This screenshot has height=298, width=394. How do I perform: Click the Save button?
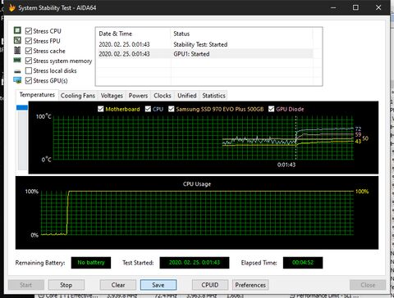click(x=158, y=285)
